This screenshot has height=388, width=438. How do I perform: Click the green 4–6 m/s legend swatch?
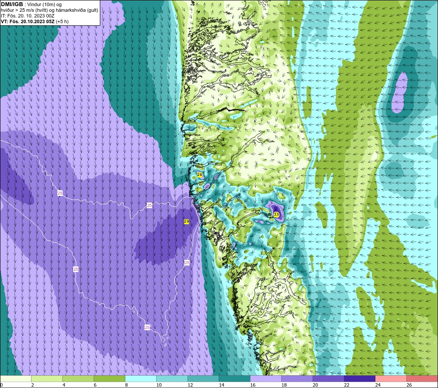78,379
